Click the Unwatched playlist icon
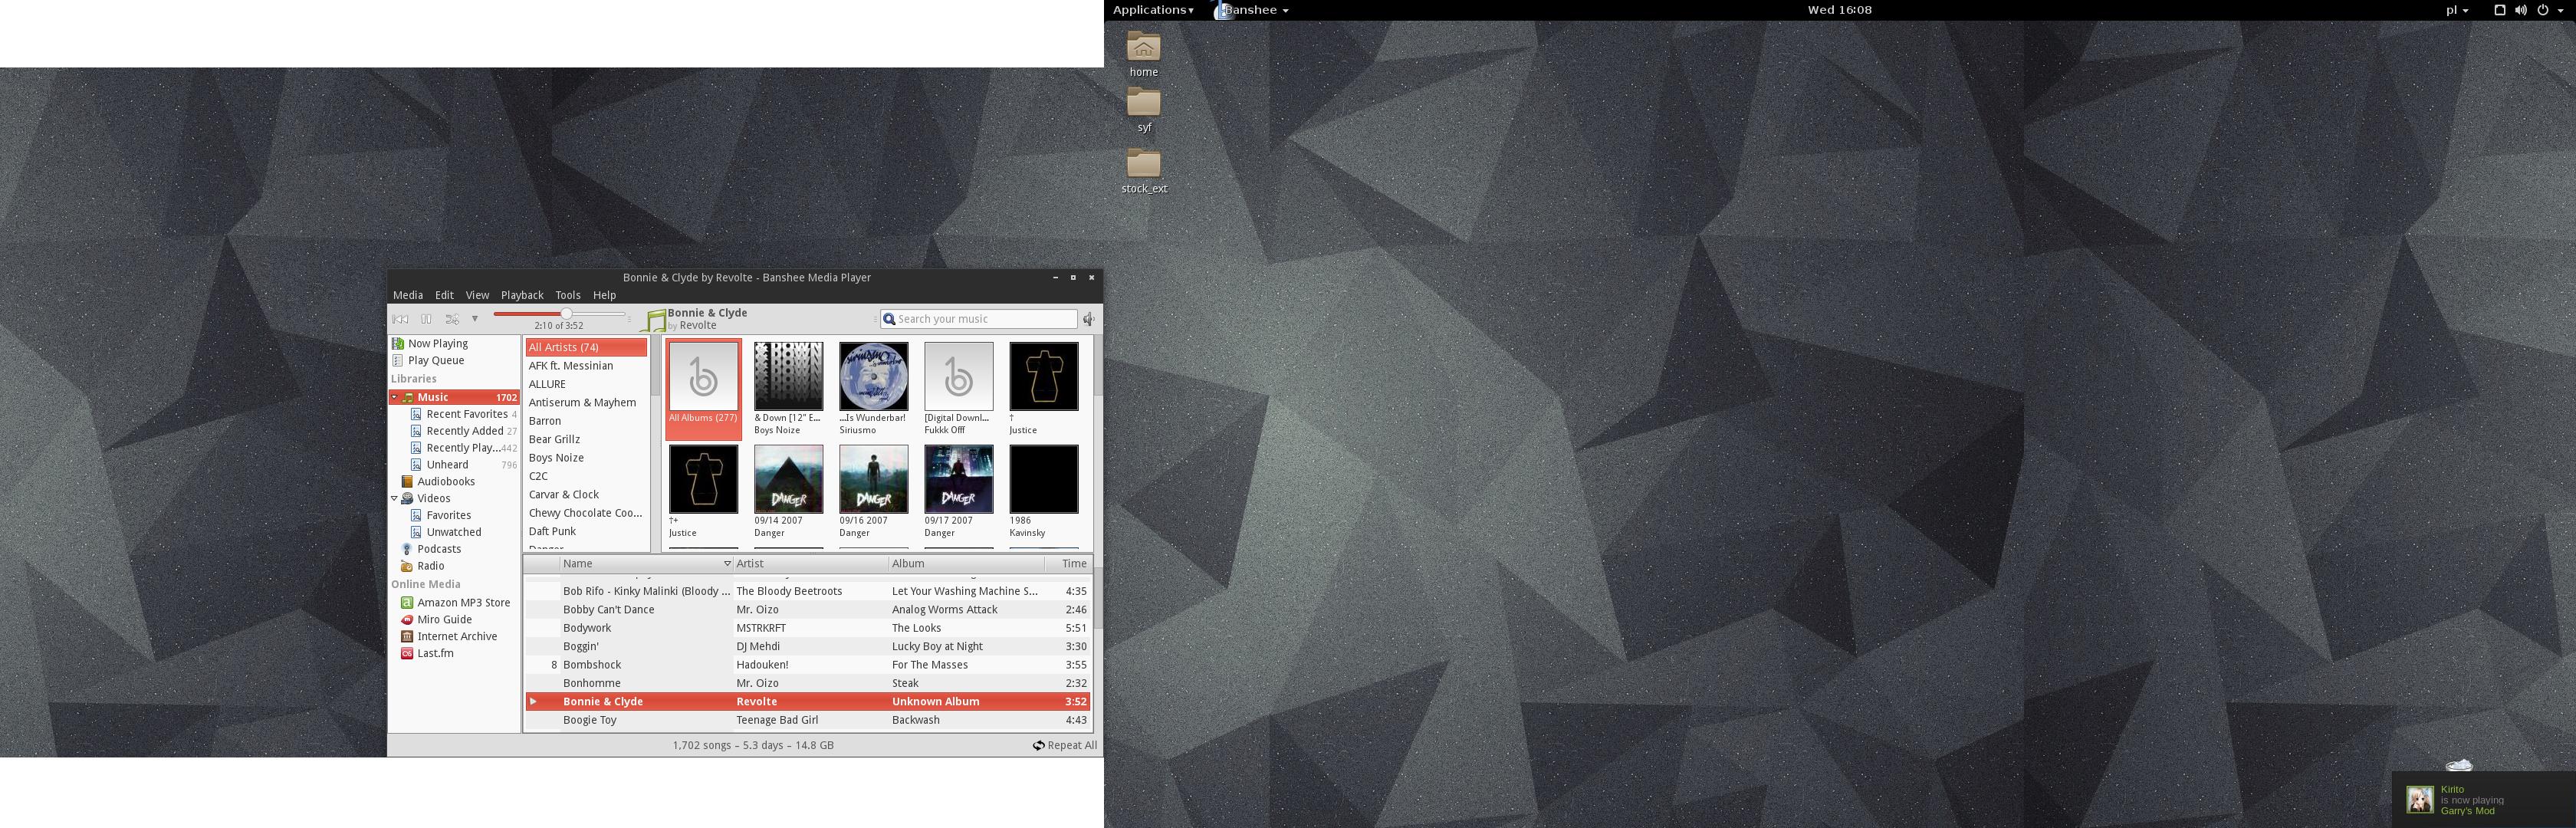This screenshot has width=2576, height=828. [x=416, y=532]
